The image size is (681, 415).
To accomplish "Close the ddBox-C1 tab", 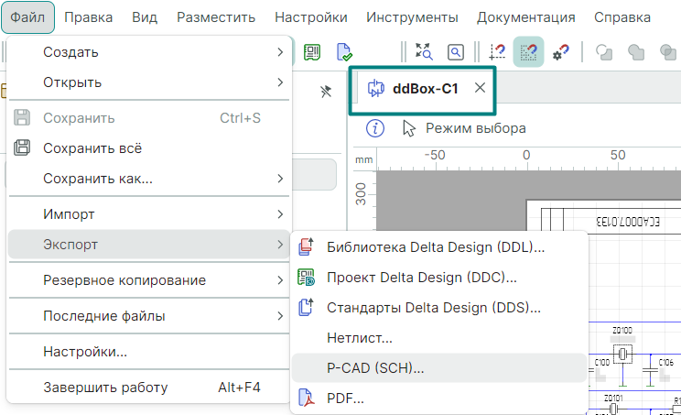I will 480,89.
